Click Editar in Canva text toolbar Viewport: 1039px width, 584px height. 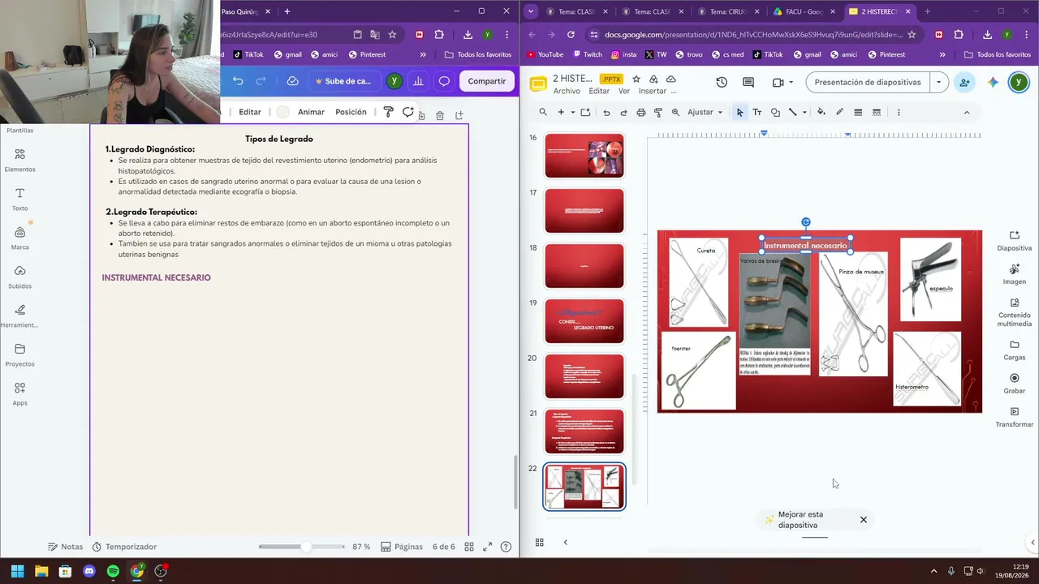[x=250, y=112]
